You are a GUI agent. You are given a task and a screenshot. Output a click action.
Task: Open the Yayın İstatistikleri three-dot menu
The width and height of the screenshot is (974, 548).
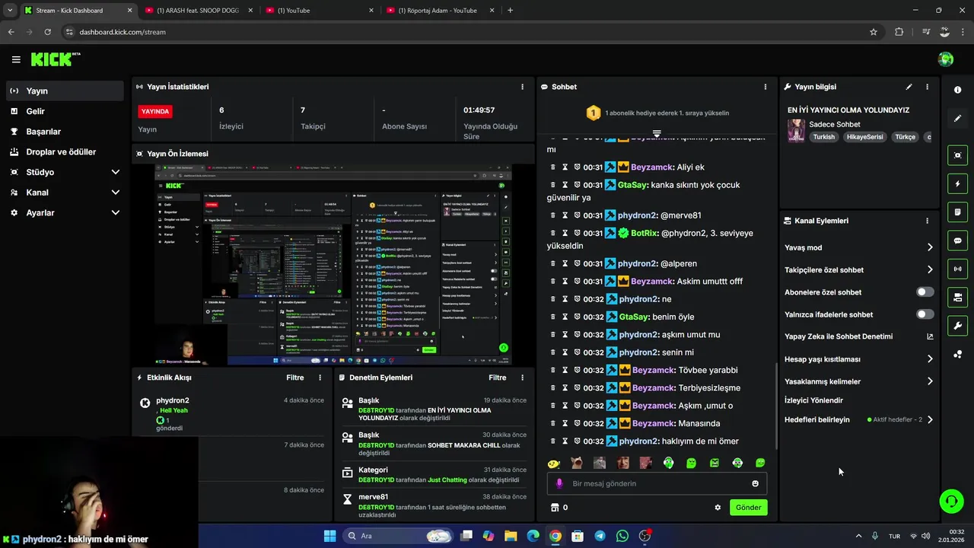tap(522, 87)
